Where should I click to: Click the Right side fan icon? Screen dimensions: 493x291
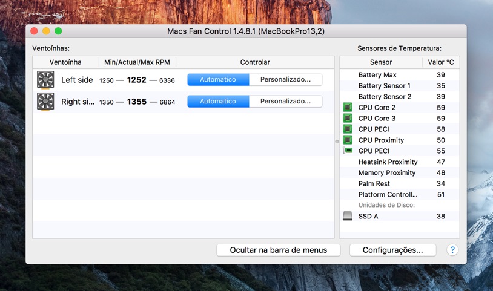click(45, 102)
